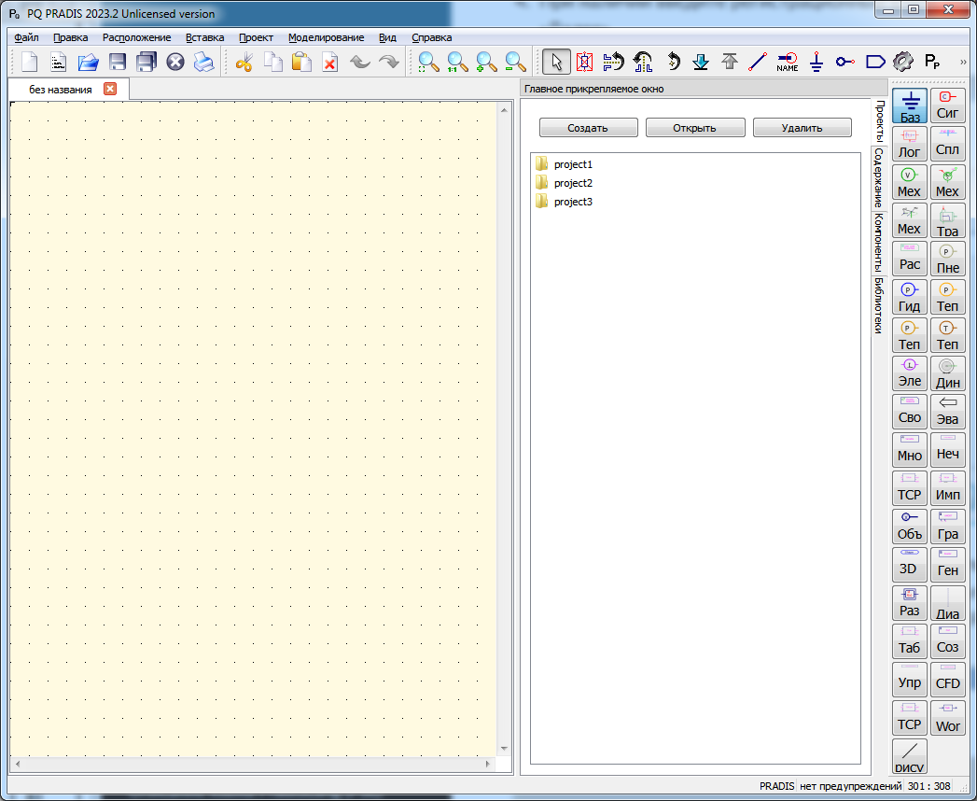This screenshot has width=977, height=801.
Task: Toggle the 'Сиг' component category
Action: (947, 105)
